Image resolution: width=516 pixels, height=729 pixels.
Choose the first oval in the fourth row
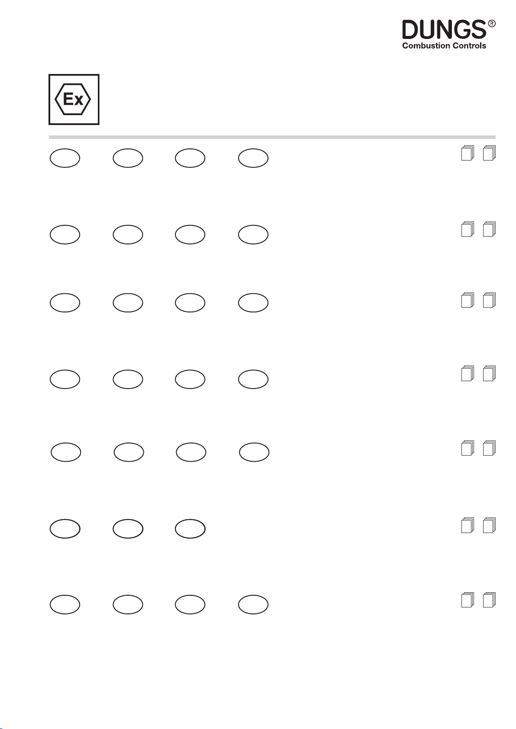click(x=65, y=379)
